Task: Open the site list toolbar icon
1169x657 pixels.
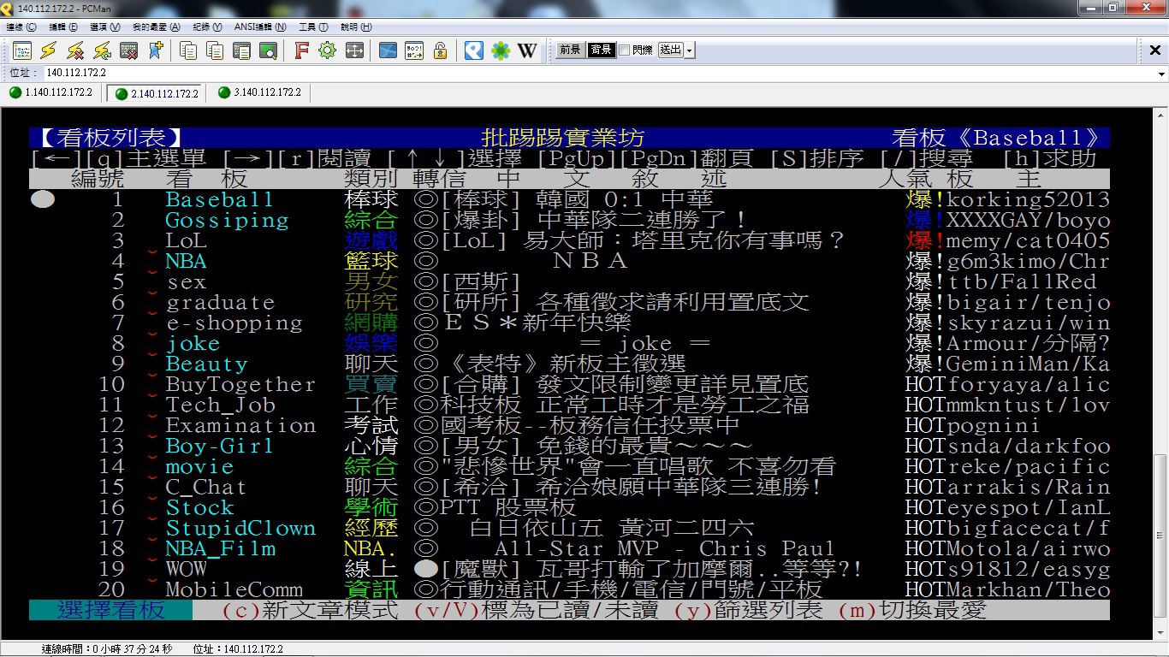Action: (x=22, y=50)
